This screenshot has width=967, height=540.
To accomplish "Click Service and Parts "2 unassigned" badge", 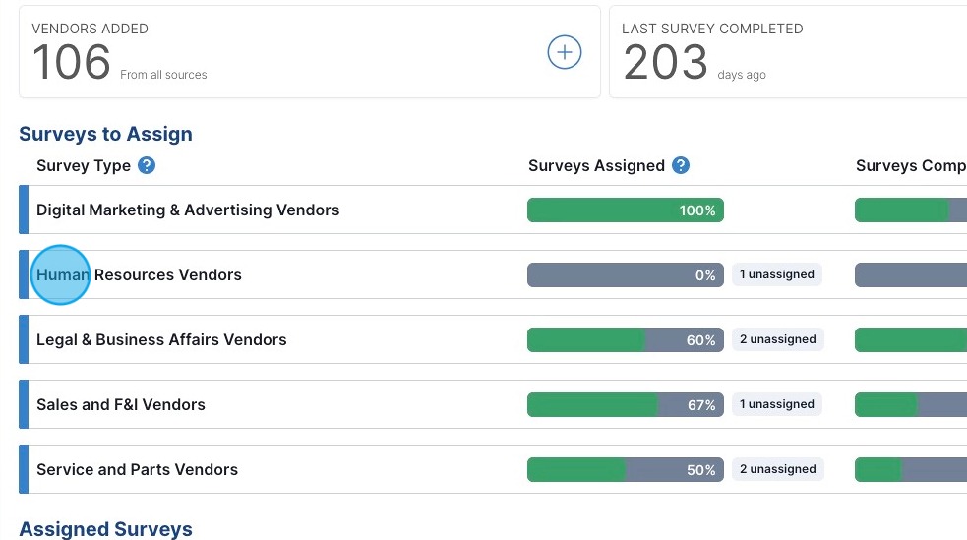I will click(777, 469).
